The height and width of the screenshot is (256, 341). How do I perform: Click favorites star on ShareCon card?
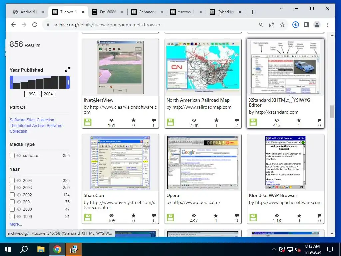pyautogui.click(x=133, y=216)
